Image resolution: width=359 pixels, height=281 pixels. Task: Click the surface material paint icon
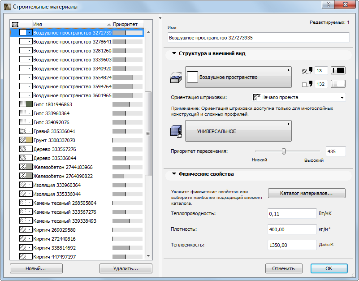coord(176,131)
